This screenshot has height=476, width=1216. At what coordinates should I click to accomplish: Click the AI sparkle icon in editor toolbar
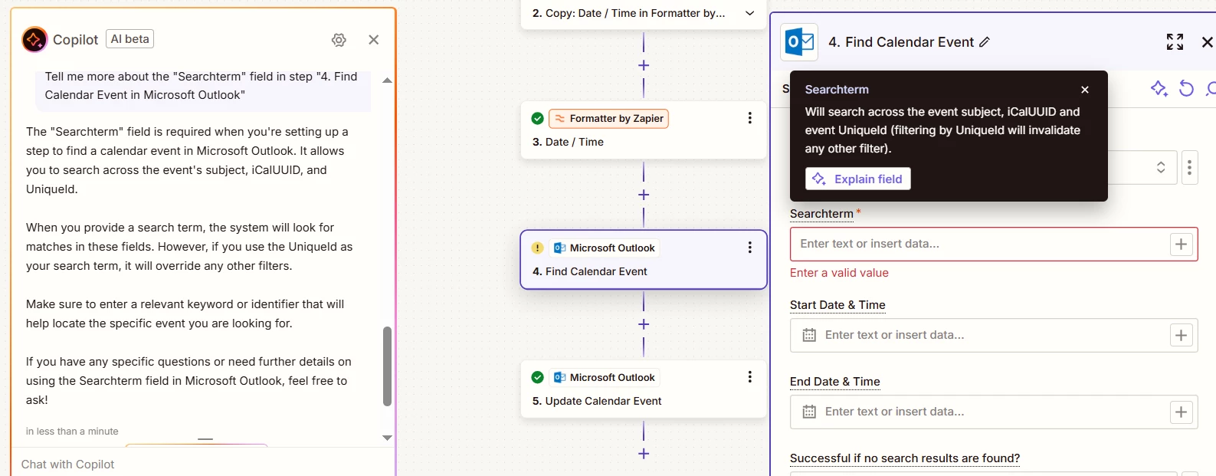[1159, 89]
